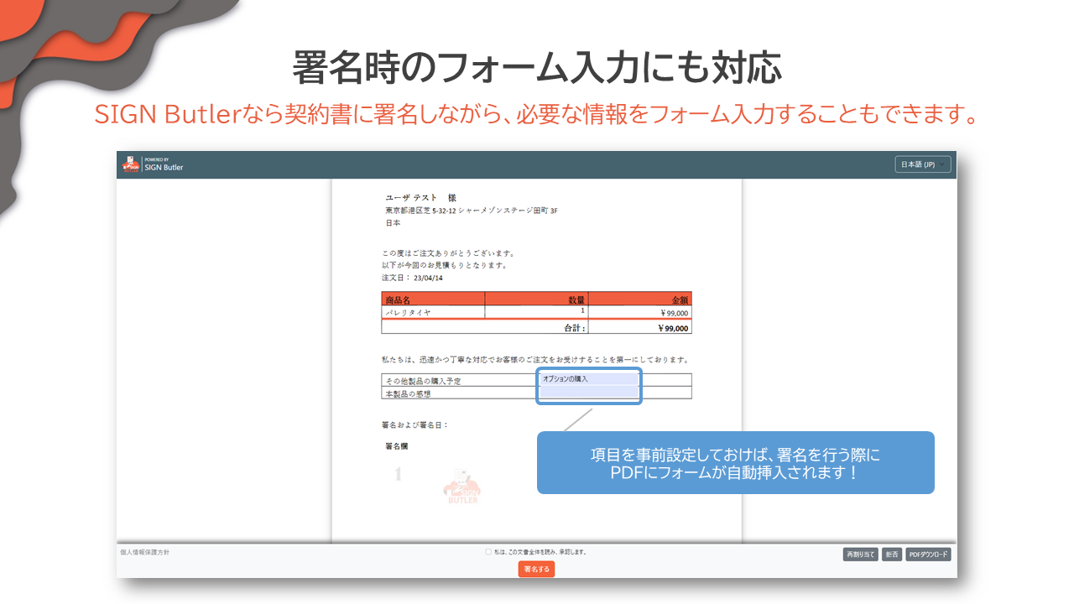
Task: Click the form field containing オプションの購入
Action: [589, 379]
